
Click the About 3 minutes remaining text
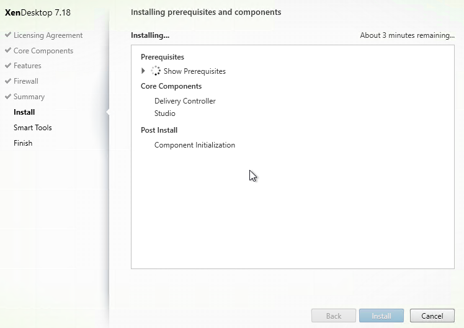point(407,35)
